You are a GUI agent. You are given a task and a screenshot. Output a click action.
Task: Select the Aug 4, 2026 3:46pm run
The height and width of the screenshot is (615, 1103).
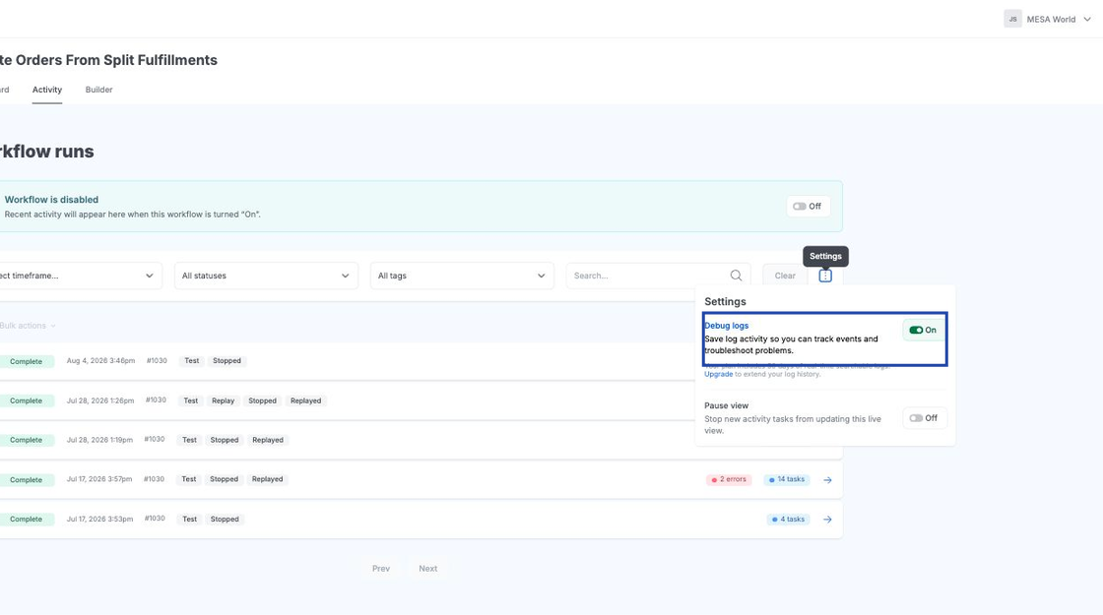click(100, 360)
